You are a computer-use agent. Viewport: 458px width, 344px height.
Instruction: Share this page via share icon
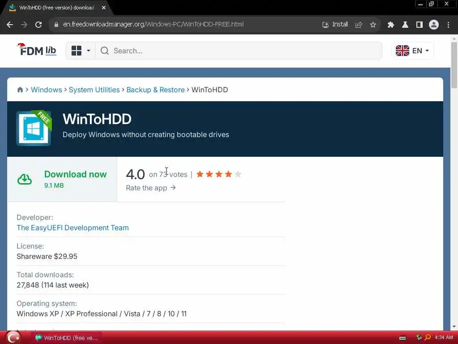pyautogui.click(x=359, y=25)
